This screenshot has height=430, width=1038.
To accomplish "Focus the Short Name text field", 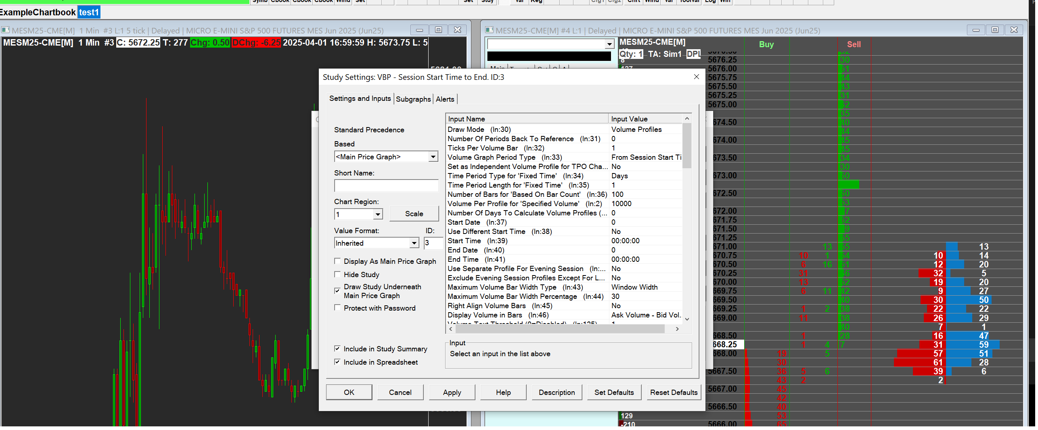I will click(386, 186).
